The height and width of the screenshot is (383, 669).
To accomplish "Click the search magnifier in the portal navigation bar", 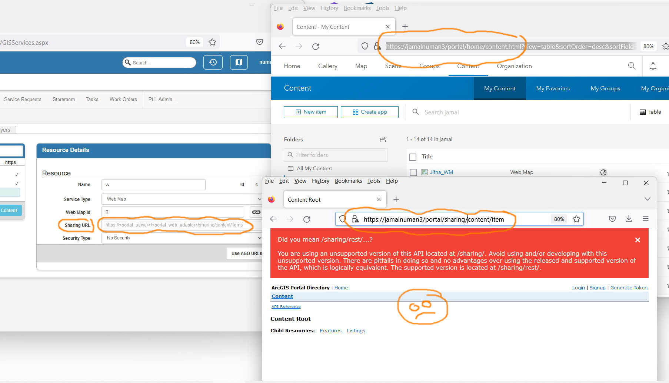I will tap(632, 66).
